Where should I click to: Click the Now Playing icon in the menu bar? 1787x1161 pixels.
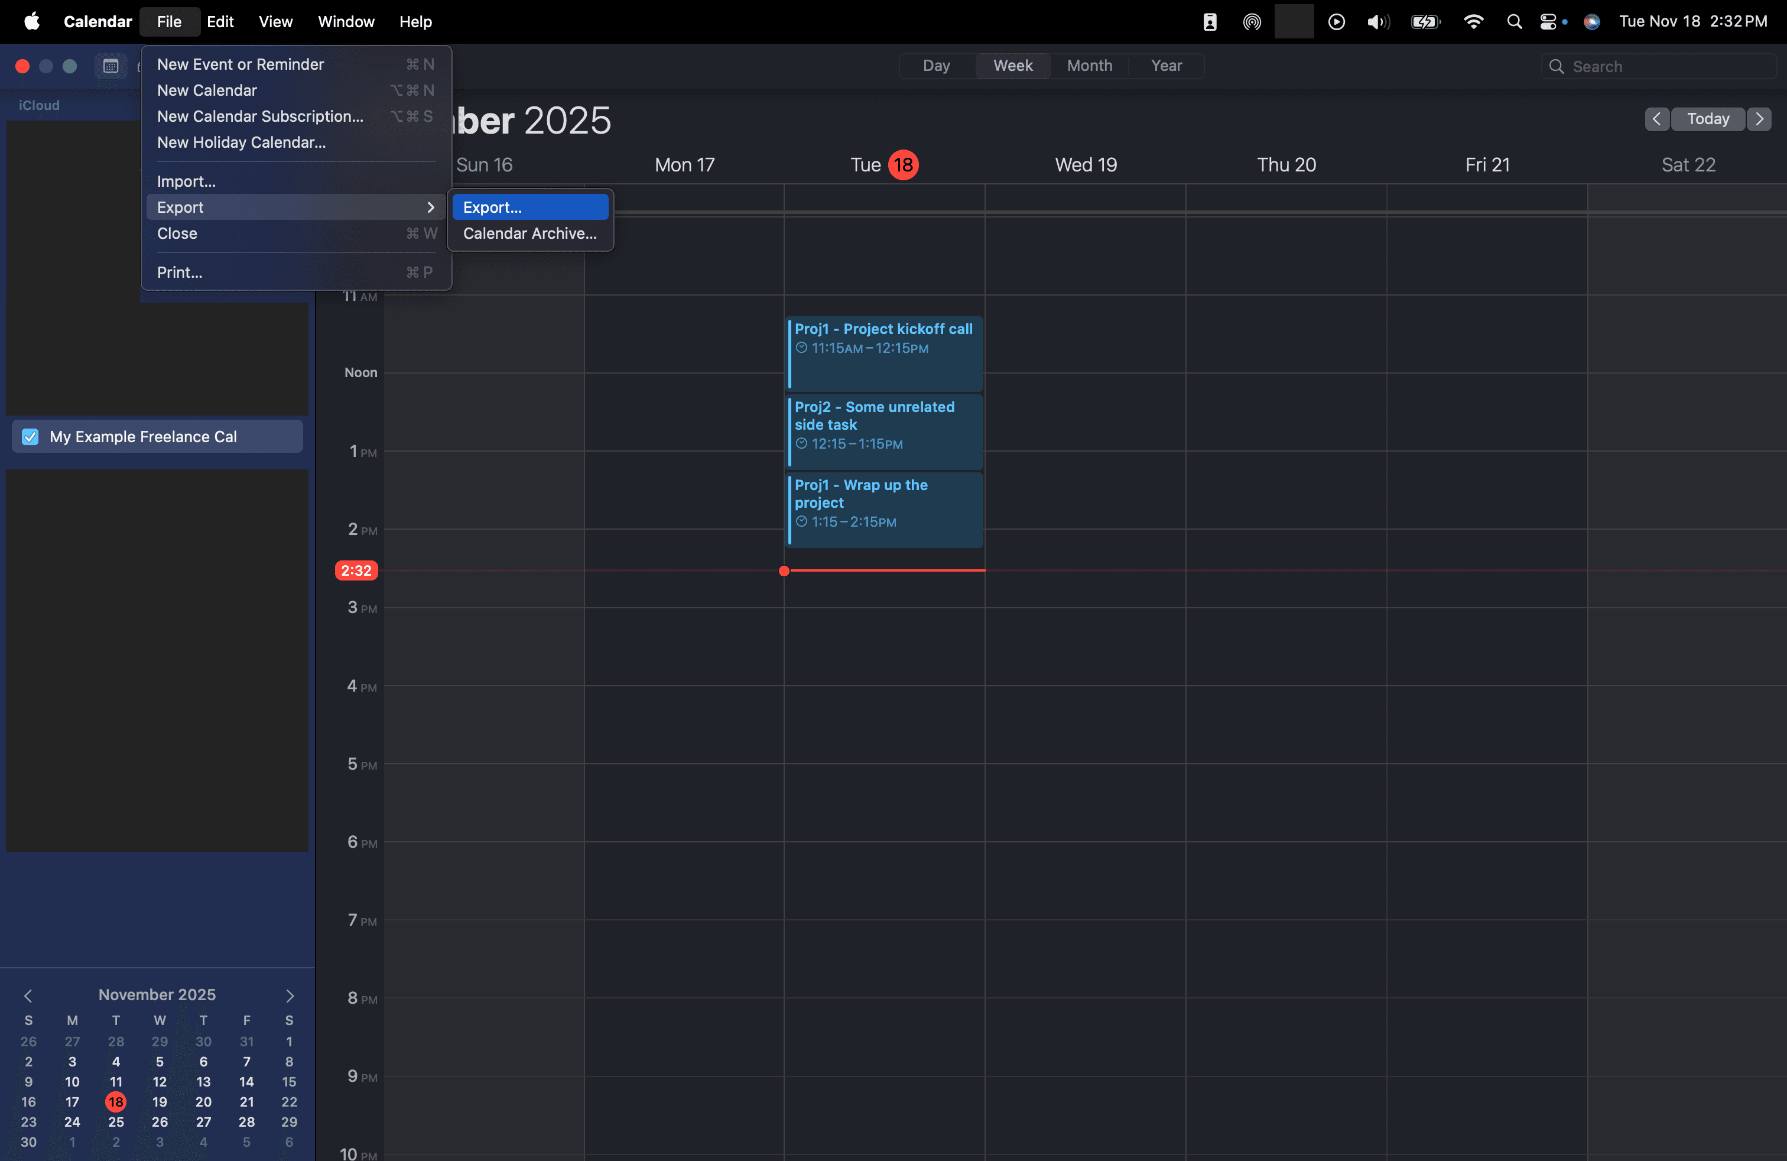pyautogui.click(x=1336, y=21)
